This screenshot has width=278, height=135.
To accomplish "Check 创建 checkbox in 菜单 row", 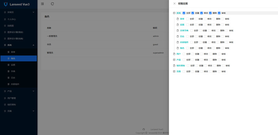I will (x=196, y=19).
